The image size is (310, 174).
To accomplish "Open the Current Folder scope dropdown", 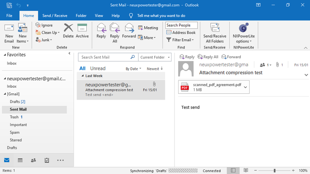I will [x=155, y=57].
